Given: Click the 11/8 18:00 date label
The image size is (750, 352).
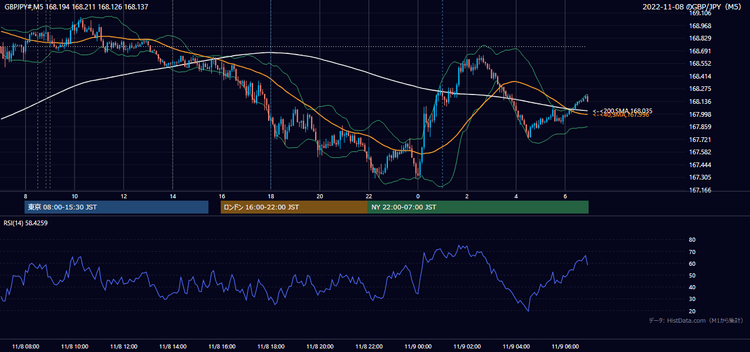Looking at the screenshot, I should [x=271, y=347].
